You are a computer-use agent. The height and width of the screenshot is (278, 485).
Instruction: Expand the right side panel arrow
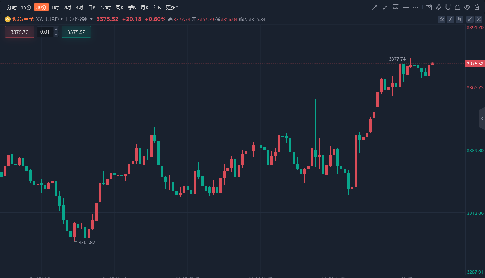click(482, 119)
